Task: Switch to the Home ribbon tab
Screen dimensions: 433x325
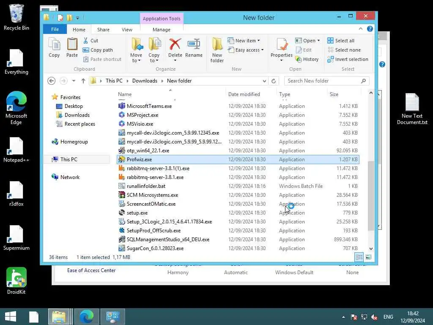Action: pyautogui.click(x=79, y=30)
